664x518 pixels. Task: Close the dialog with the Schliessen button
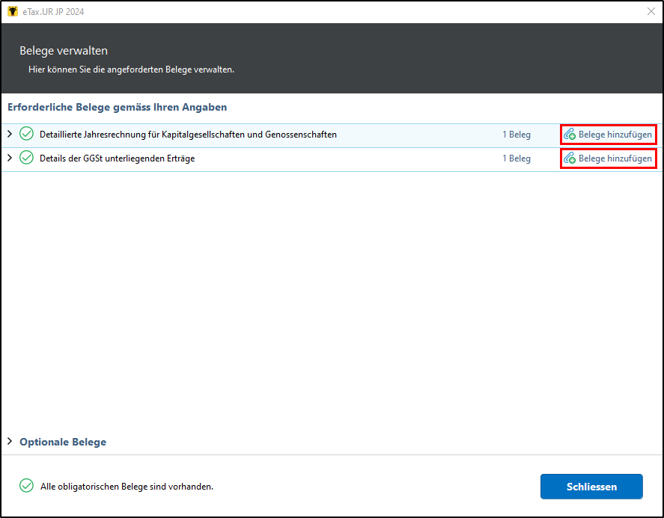(591, 487)
